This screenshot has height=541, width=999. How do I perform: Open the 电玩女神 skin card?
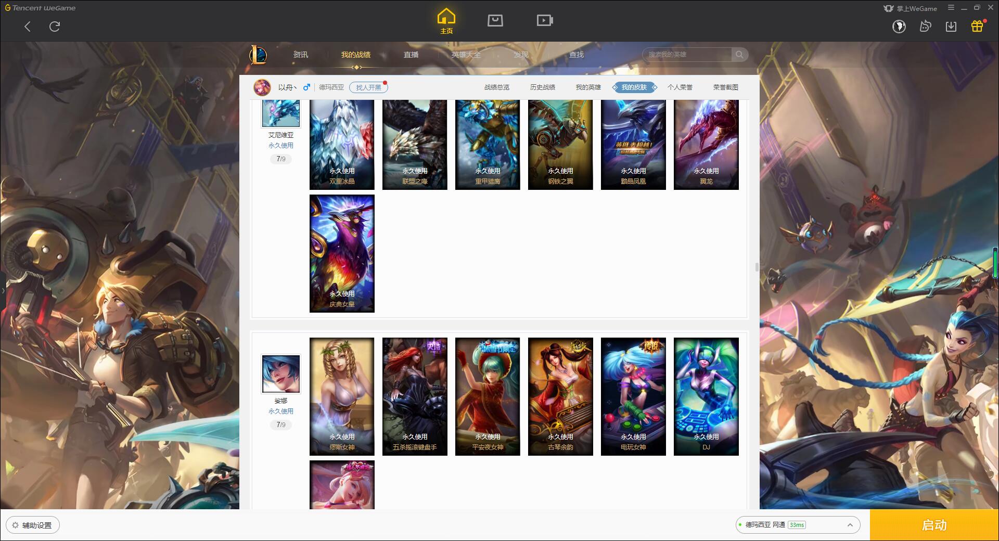(633, 397)
